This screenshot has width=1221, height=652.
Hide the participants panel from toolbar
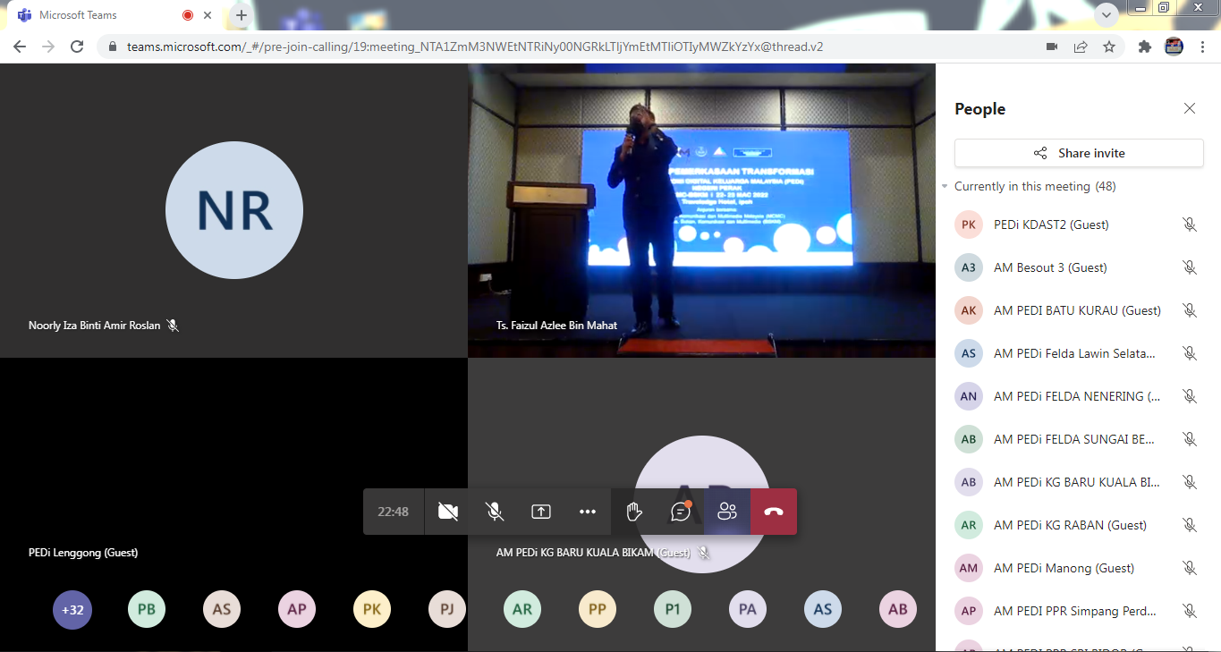[727, 512]
